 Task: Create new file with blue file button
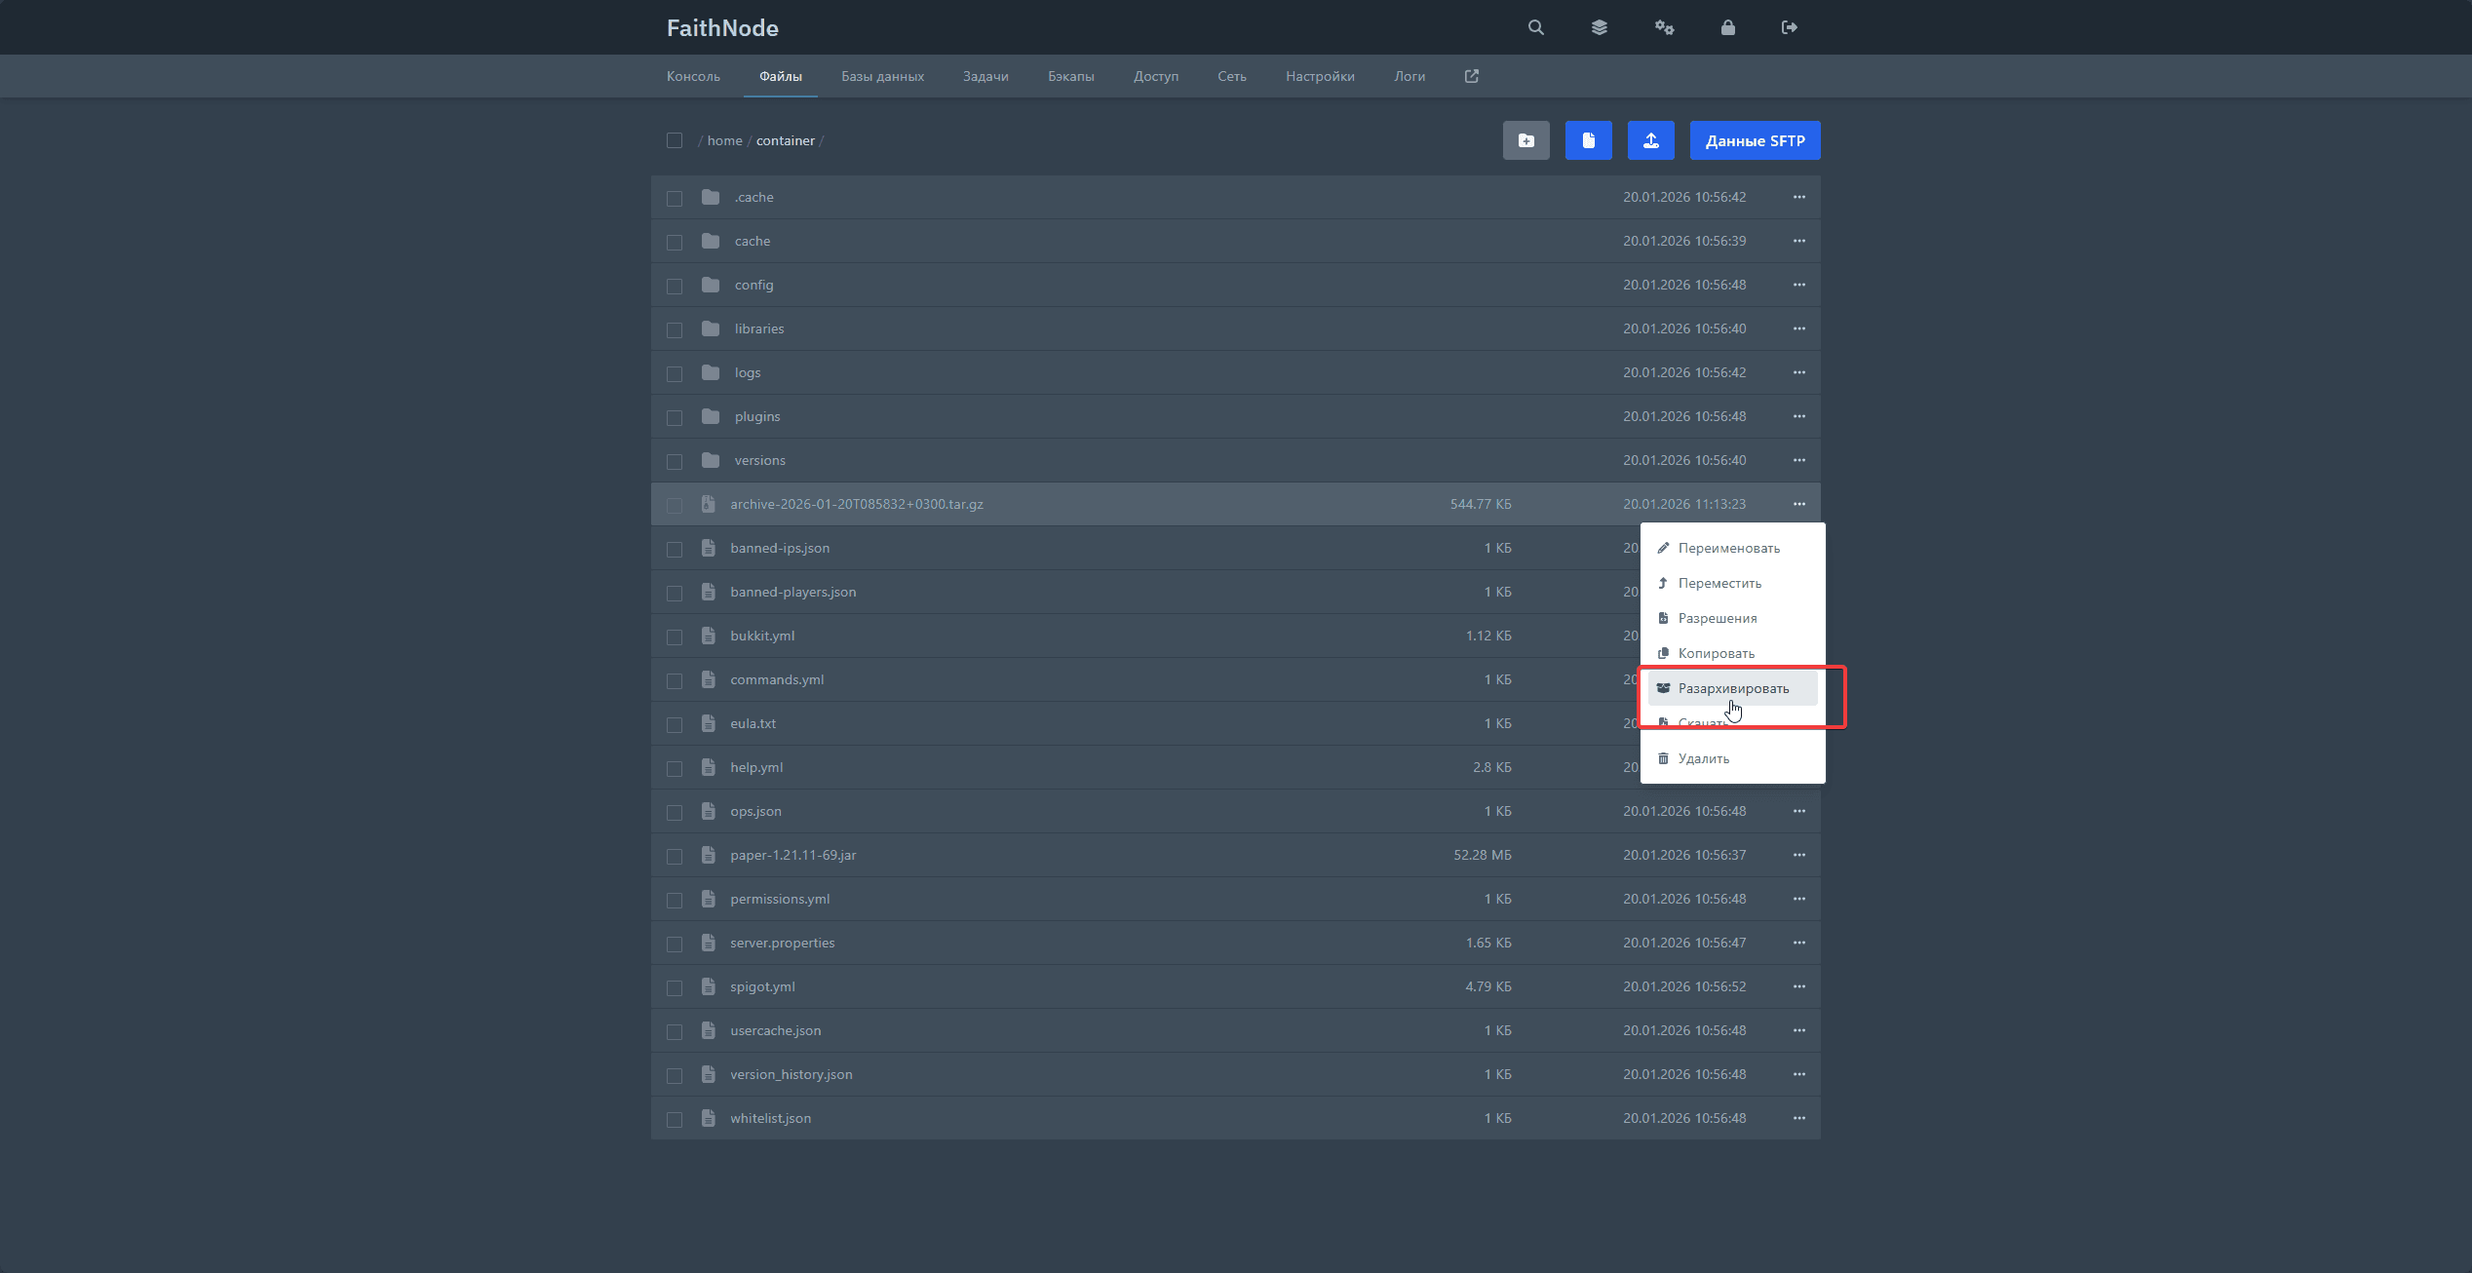(x=1588, y=140)
